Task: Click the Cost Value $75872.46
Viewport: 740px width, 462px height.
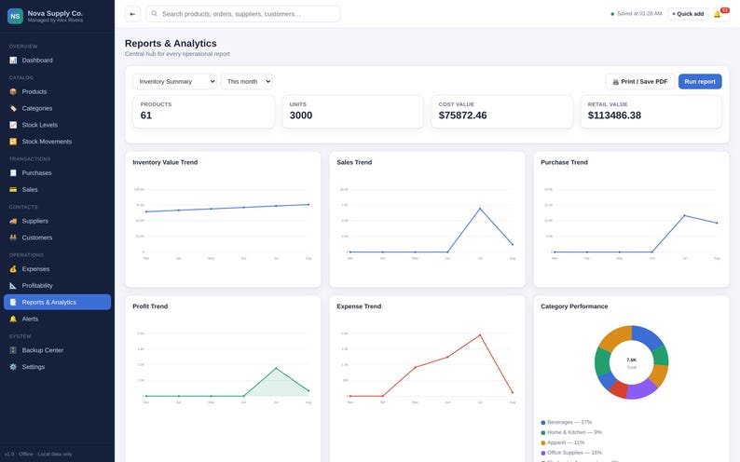Action: point(462,115)
